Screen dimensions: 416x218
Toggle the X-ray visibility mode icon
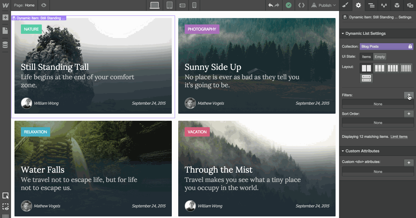click(x=5, y=207)
